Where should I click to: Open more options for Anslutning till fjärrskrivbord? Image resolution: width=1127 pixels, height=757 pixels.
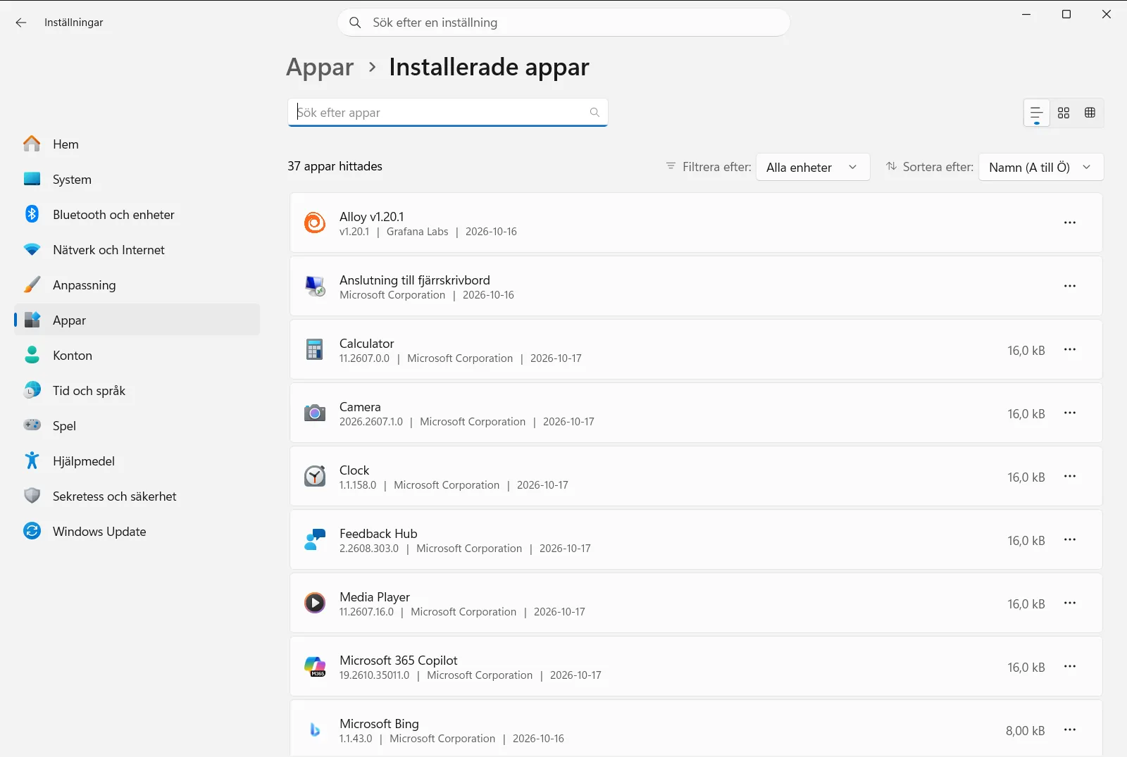pos(1070,286)
